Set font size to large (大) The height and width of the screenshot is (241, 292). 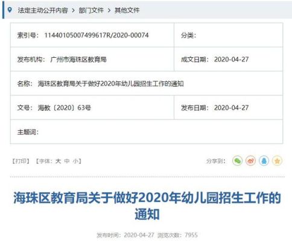(58, 161)
